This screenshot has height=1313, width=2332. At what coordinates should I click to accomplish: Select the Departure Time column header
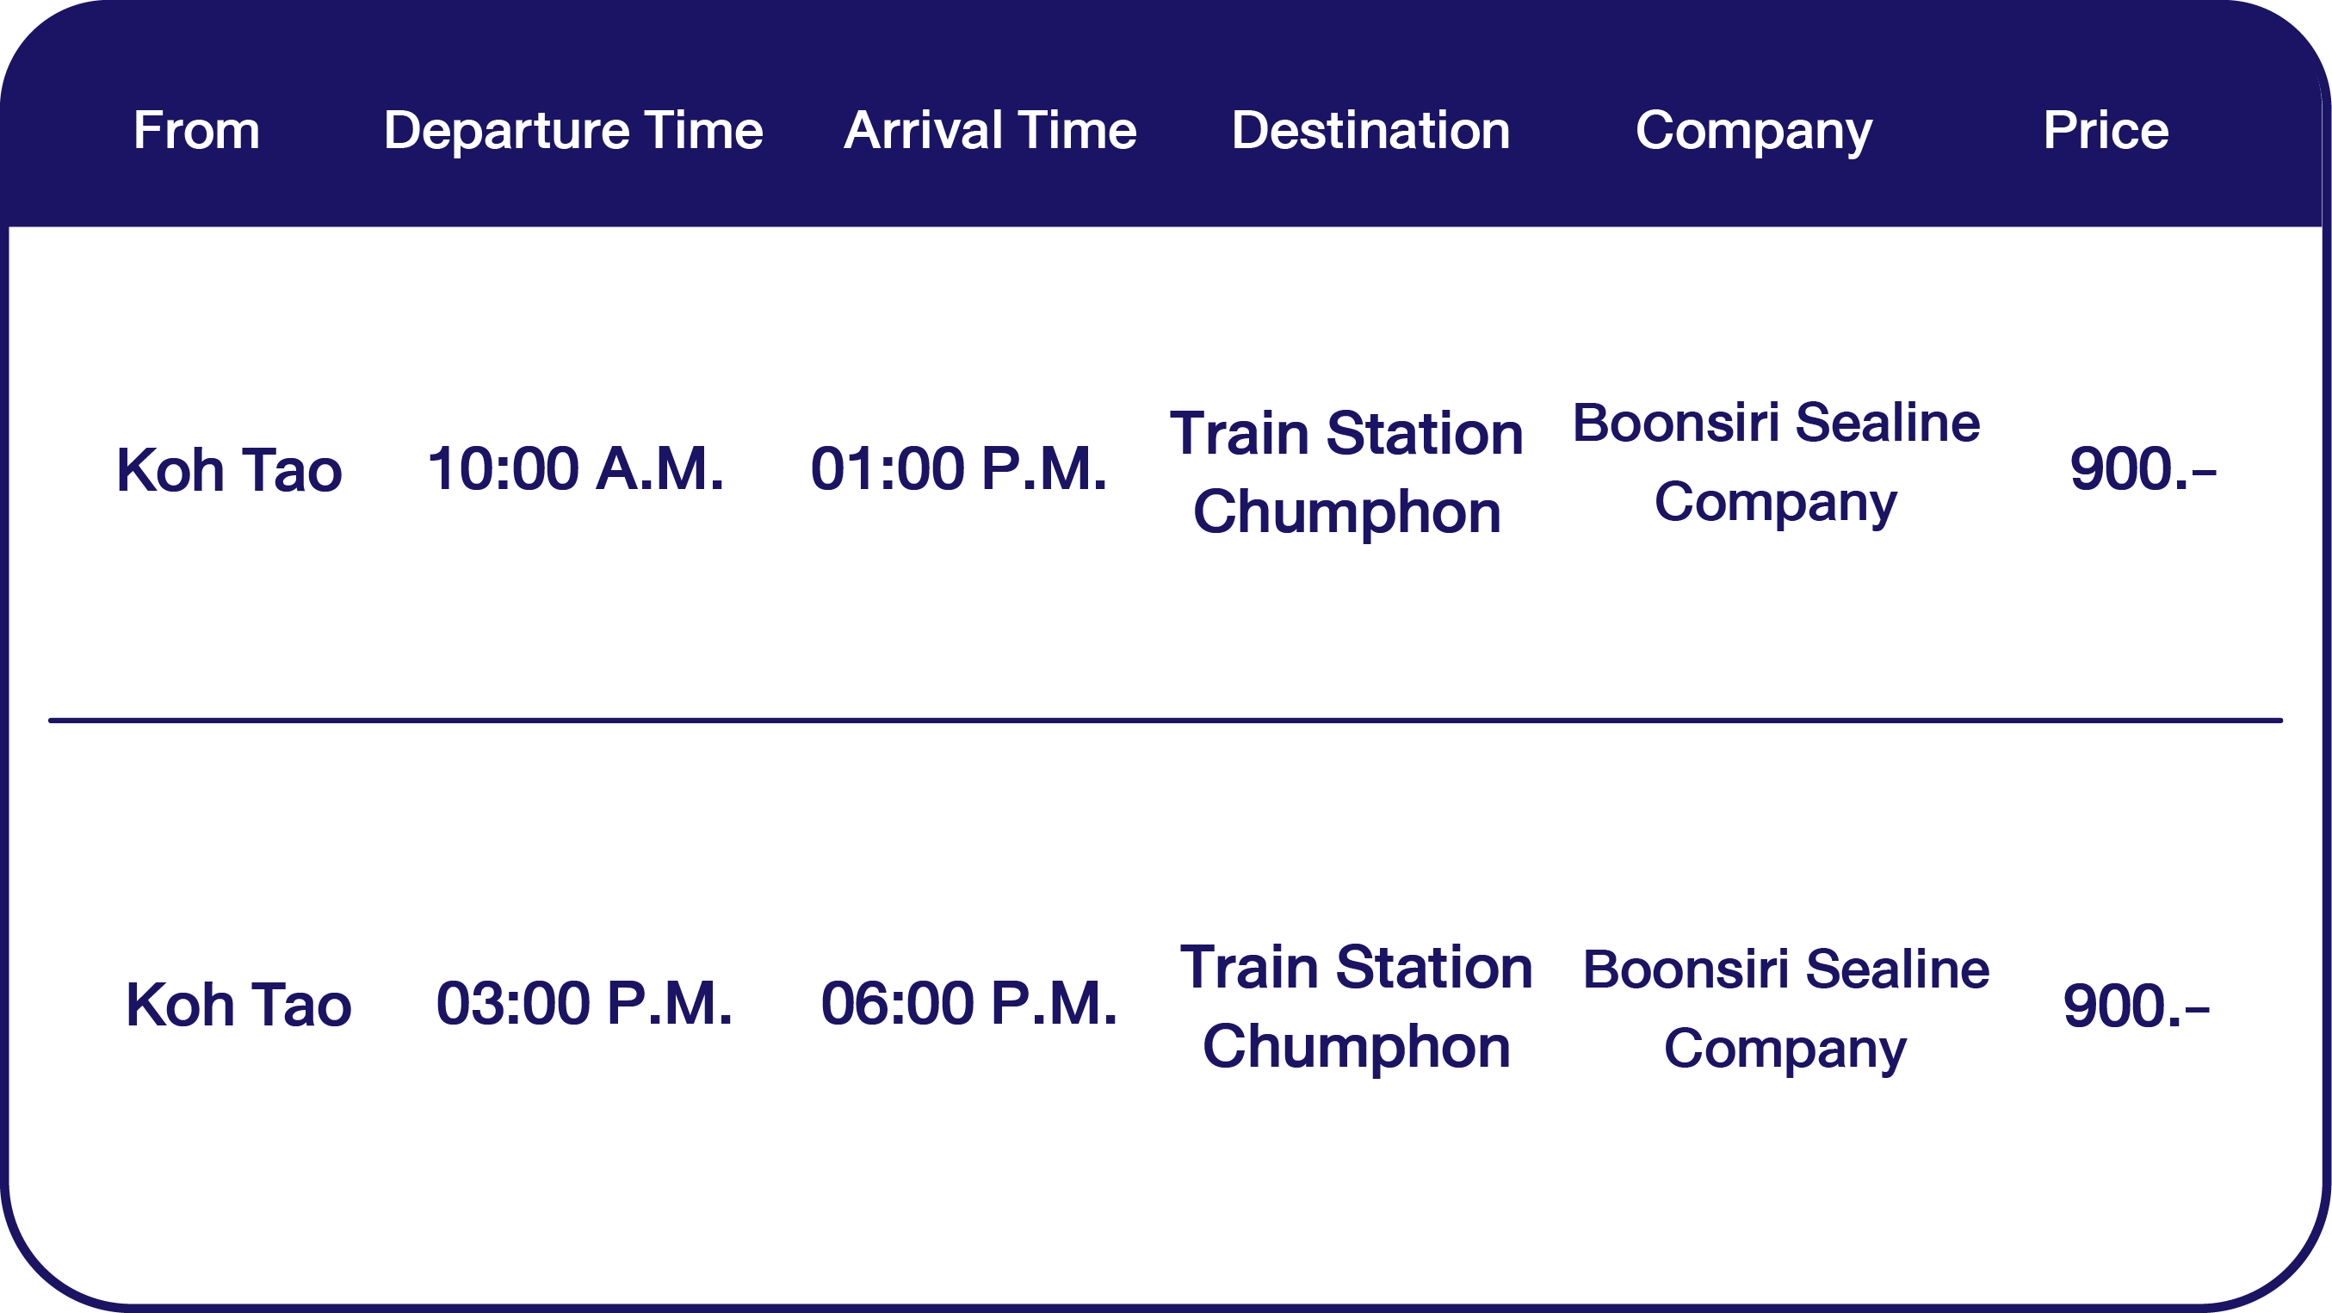point(573,130)
